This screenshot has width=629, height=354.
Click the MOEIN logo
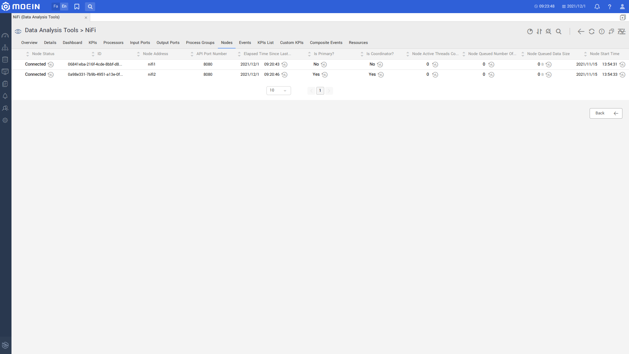[x=21, y=7]
